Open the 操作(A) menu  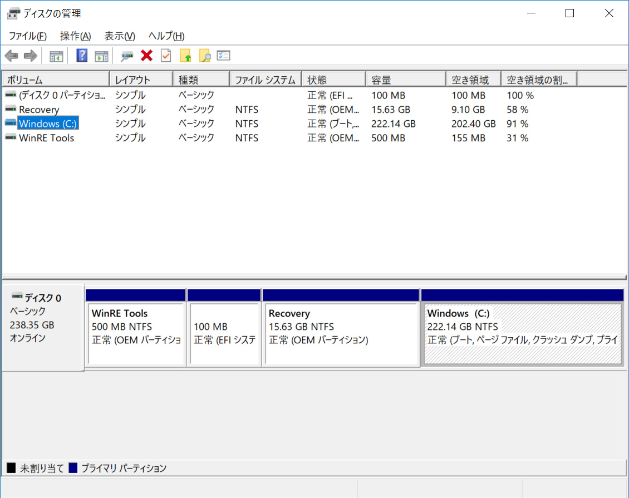click(75, 36)
